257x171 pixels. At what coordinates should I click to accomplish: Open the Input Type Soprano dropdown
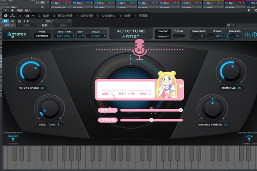coord(64,36)
